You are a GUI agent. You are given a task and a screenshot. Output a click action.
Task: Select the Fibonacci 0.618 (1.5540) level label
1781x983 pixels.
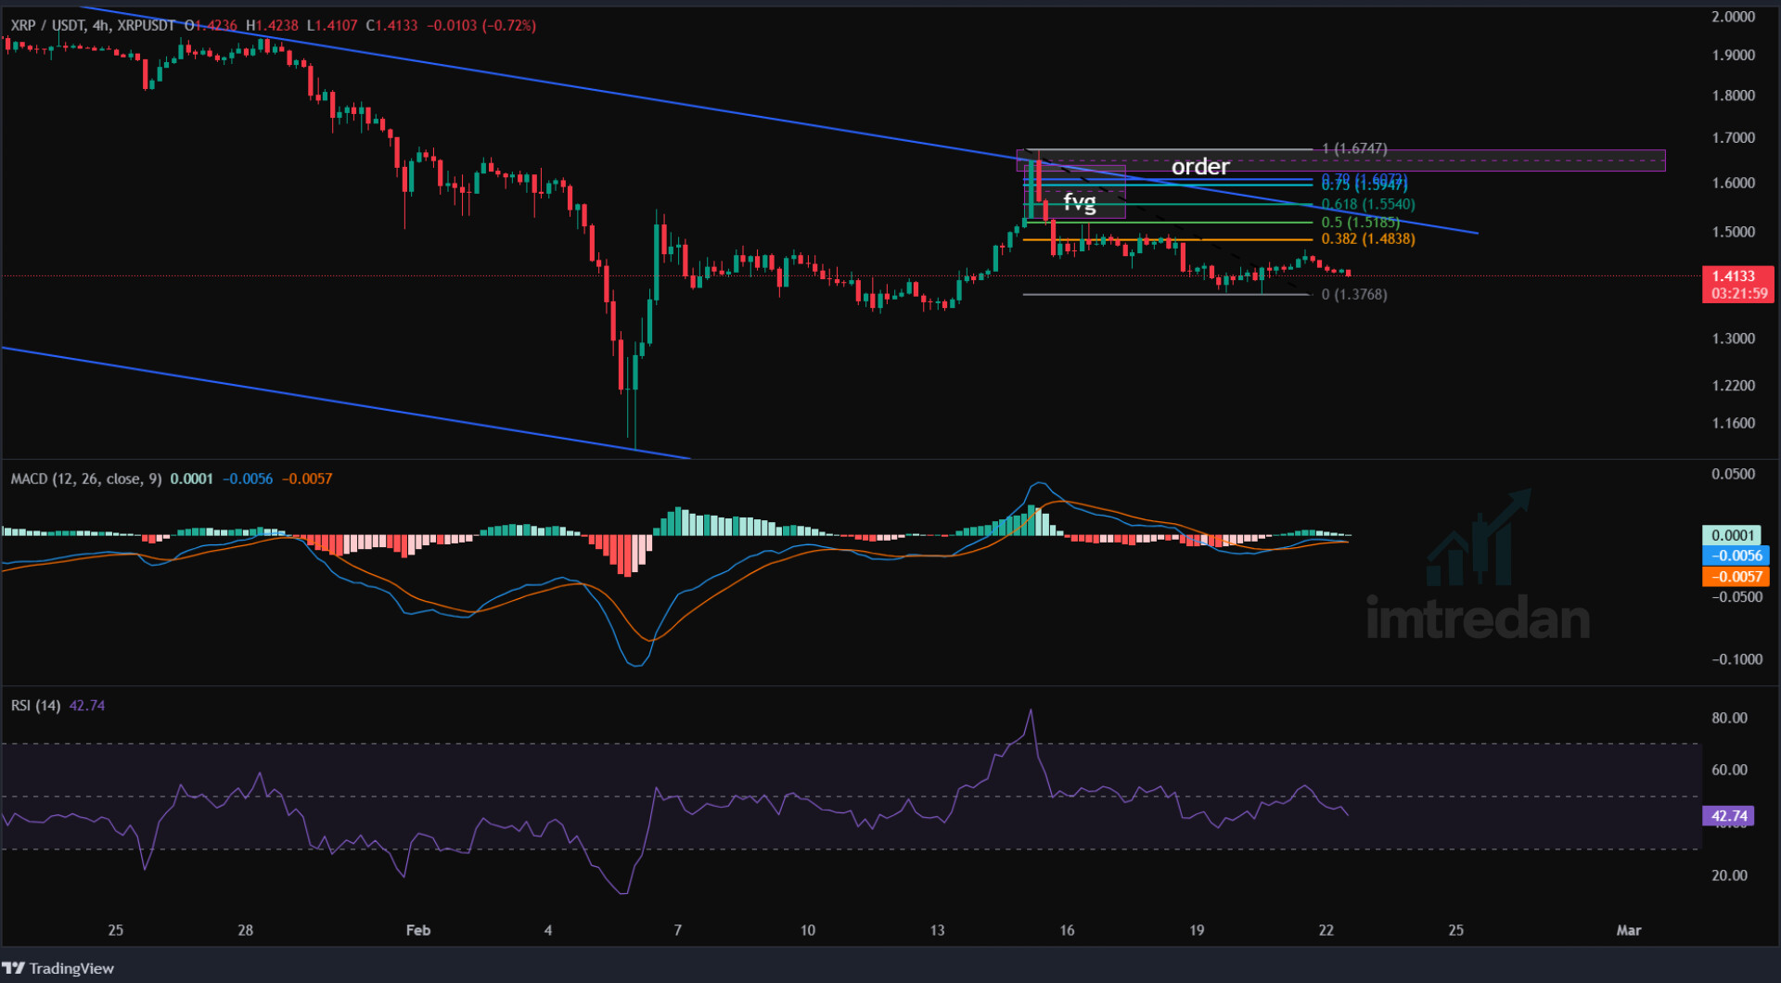coord(1368,204)
